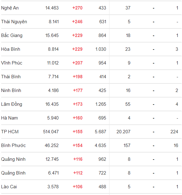
Task: Click the Hà Nam province name
Action: coord(9,118)
